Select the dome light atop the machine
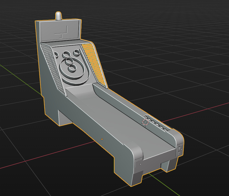This screenshot has height=196, width=229. 59,16
